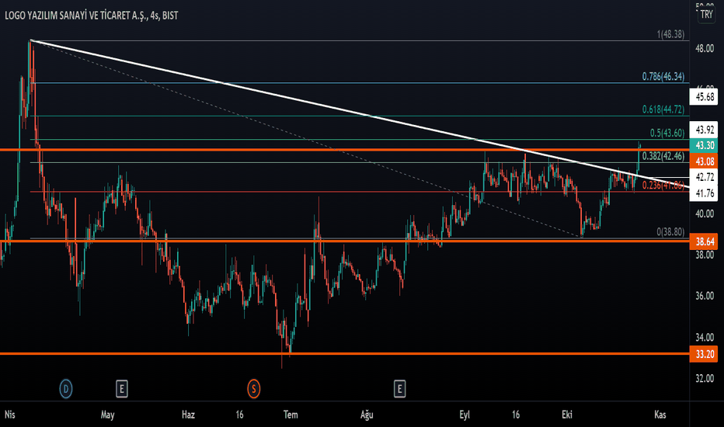Click the Ağu date label
This screenshot has width=724, height=427.
pyautogui.click(x=367, y=415)
